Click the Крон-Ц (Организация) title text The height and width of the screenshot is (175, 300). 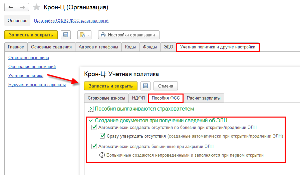tap(76, 7)
